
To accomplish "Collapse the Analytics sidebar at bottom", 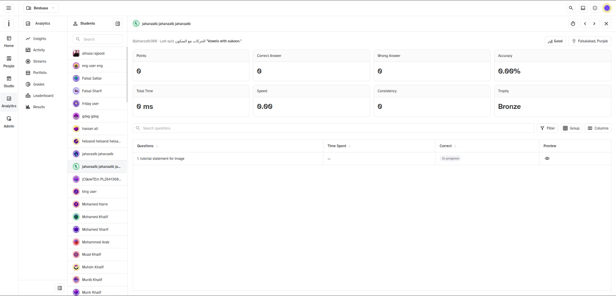I will pos(60,288).
